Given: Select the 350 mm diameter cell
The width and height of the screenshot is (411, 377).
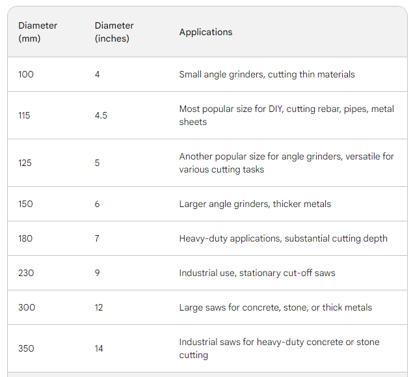Looking at the screenshot, I should tap(26, 348).
